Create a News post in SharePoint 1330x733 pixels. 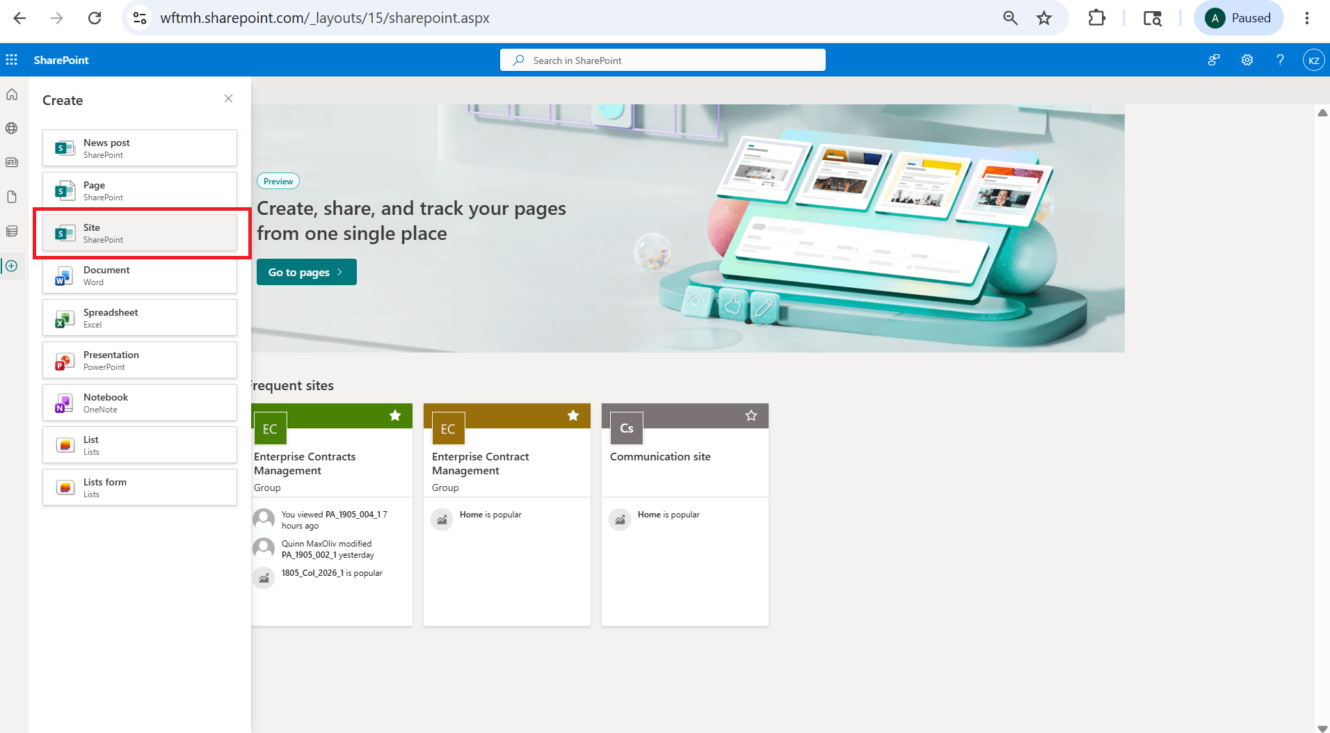pyautogui.click(x=140, y=147)
